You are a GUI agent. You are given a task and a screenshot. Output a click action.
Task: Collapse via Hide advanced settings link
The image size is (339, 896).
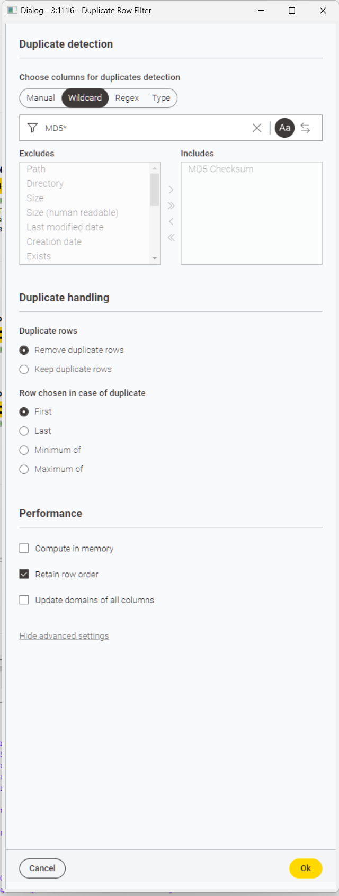(64, 635)
